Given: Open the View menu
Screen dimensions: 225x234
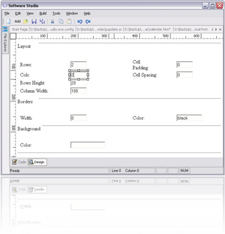Looking at the screenshot, I should pos(30,13).
